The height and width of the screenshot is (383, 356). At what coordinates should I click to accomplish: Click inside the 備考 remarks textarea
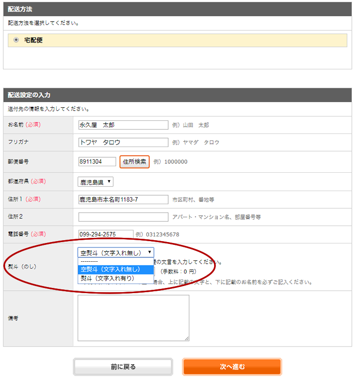click(133, 317)
